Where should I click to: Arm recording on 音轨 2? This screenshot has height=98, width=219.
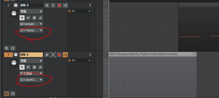pos(59,5)
